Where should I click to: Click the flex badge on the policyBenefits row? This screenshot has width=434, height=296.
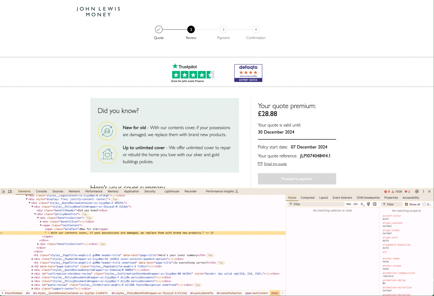85,214
